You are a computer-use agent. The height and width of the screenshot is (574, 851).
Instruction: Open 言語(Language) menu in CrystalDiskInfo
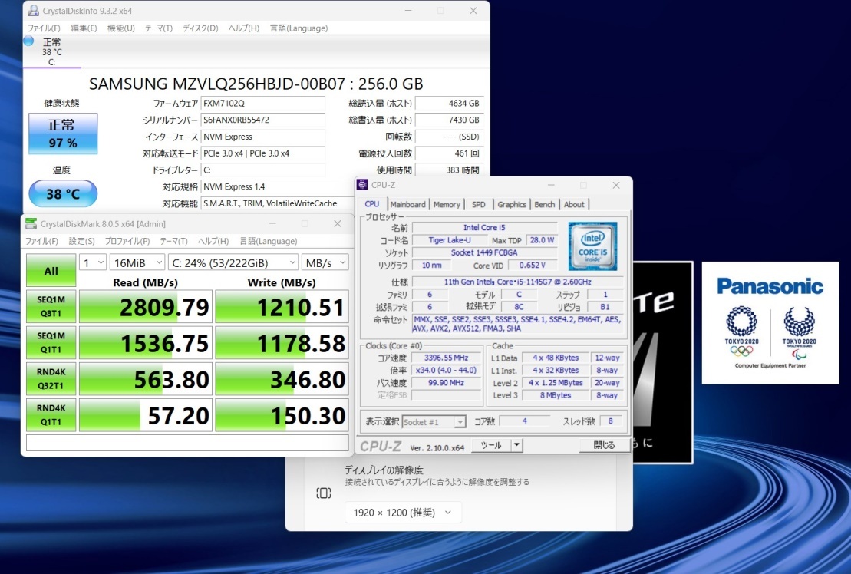(299, 28)
